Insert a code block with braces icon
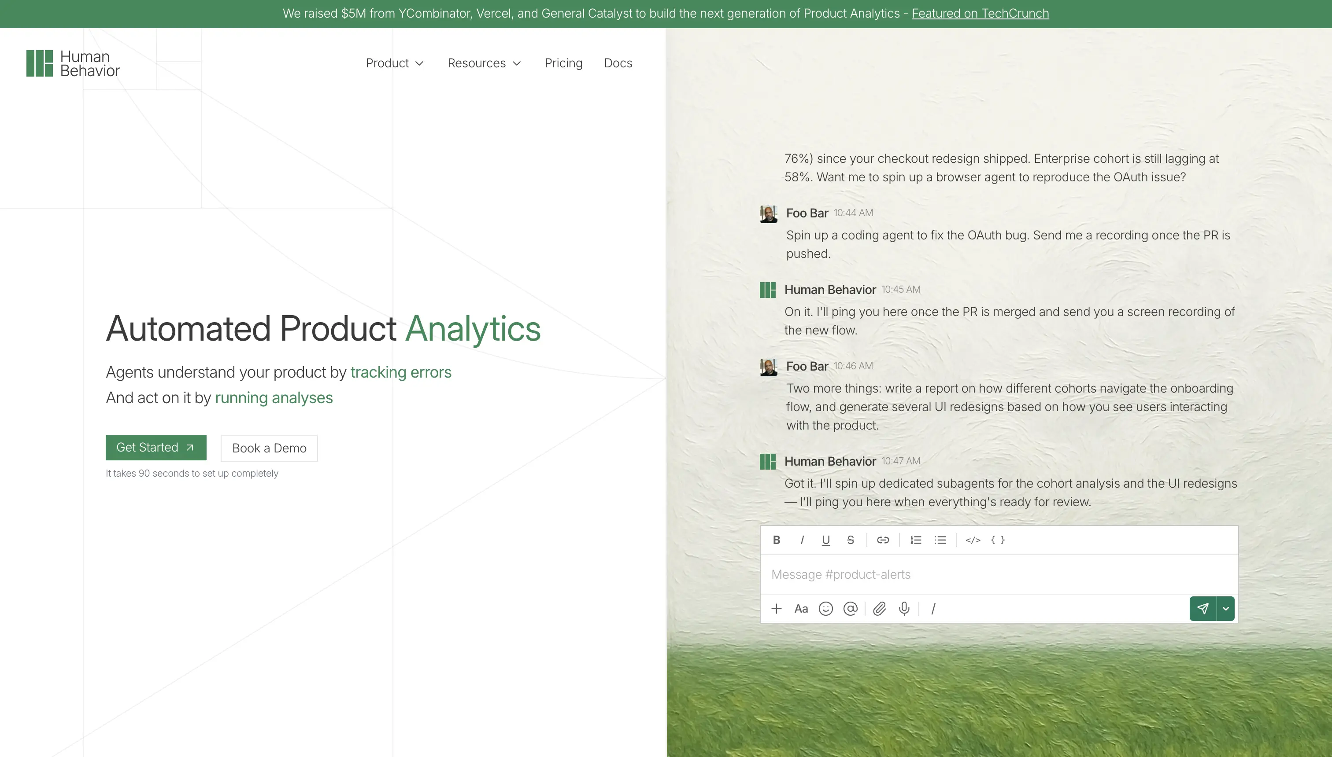The height and width of the screenshot is (757, 1332). point(998,540)
